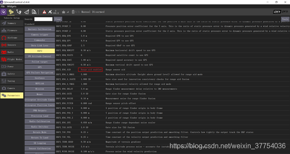
Task: Select the Radio Switches parameter group
Action: tap(40, 127)
